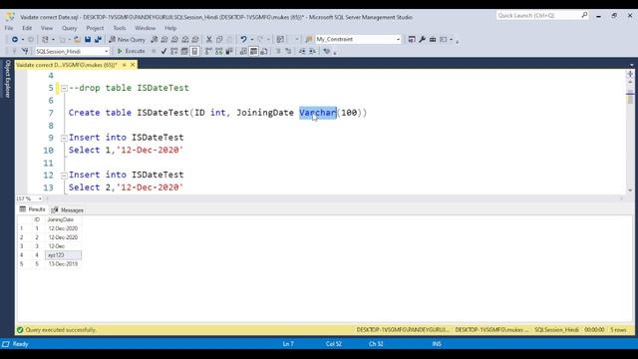The image size is (638, 359).
Task: Click the Execute query button
Action: (x=131, y=51)
